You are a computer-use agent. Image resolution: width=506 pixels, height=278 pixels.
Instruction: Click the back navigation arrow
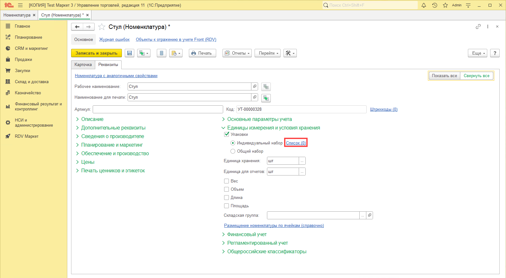[77, 27]
